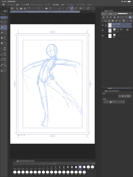Create a new raster layer
The image size is (133, 177).
tap(105, 21)
